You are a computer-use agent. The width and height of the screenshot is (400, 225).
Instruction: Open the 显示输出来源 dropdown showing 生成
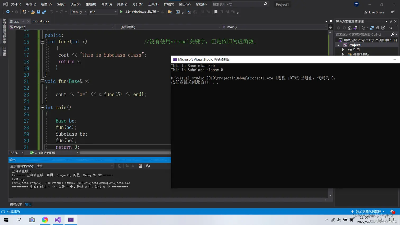[75, 166]
